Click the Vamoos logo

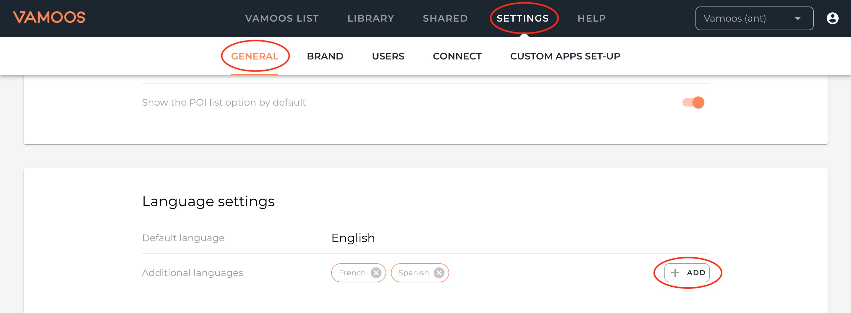coord(49,18)
